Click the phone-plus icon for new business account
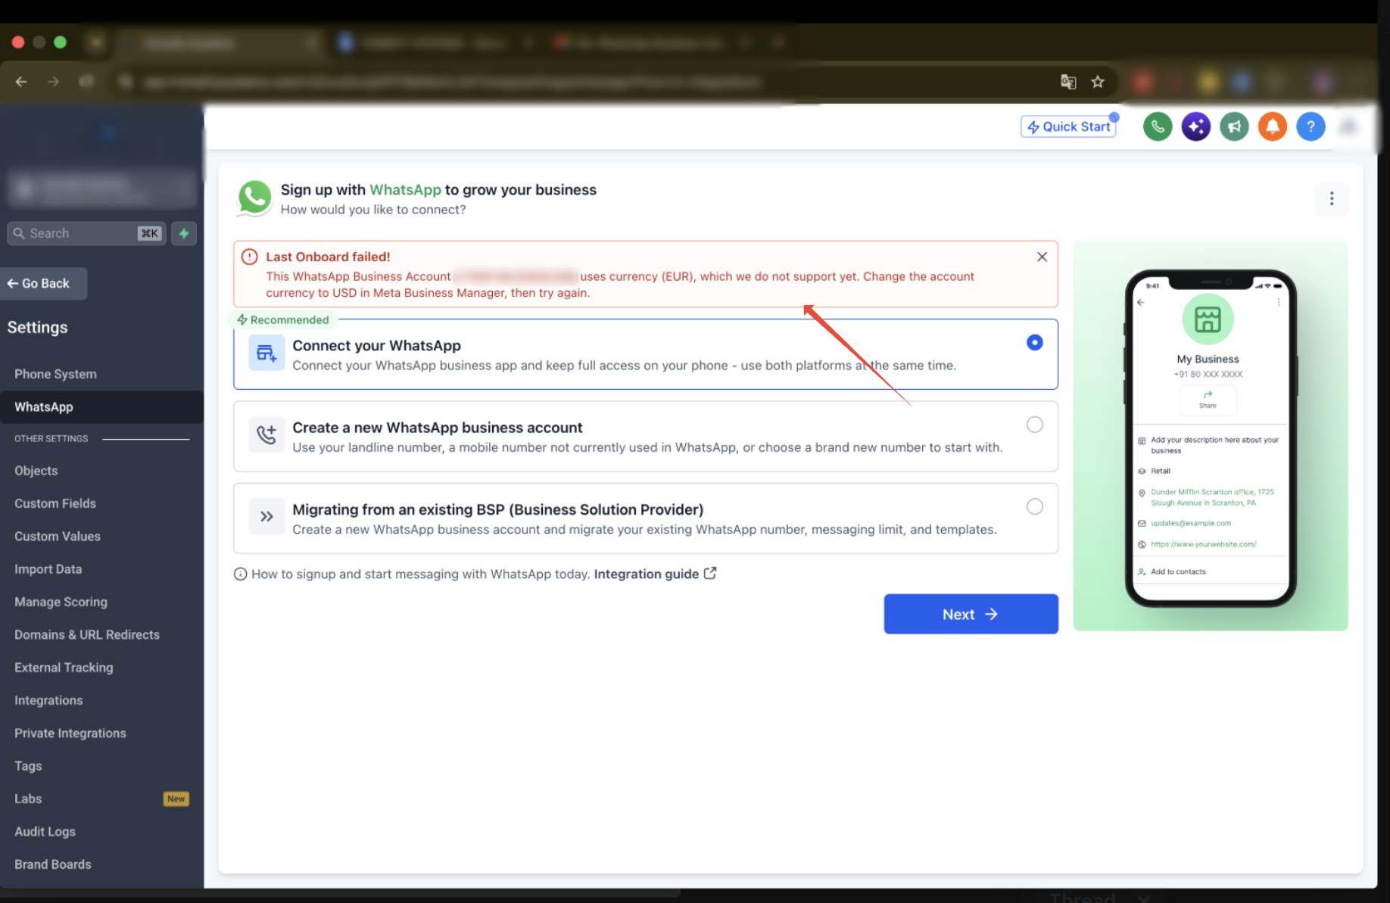Viewport: 1390px width, 903px height. coord(266,434)
